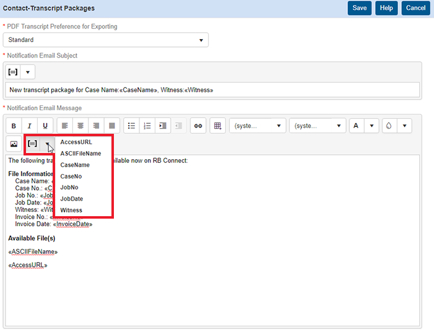Viewport: 434px width, 332px height.
Task: Toggle italic formatting in message editor
Action: pos(29,126)
